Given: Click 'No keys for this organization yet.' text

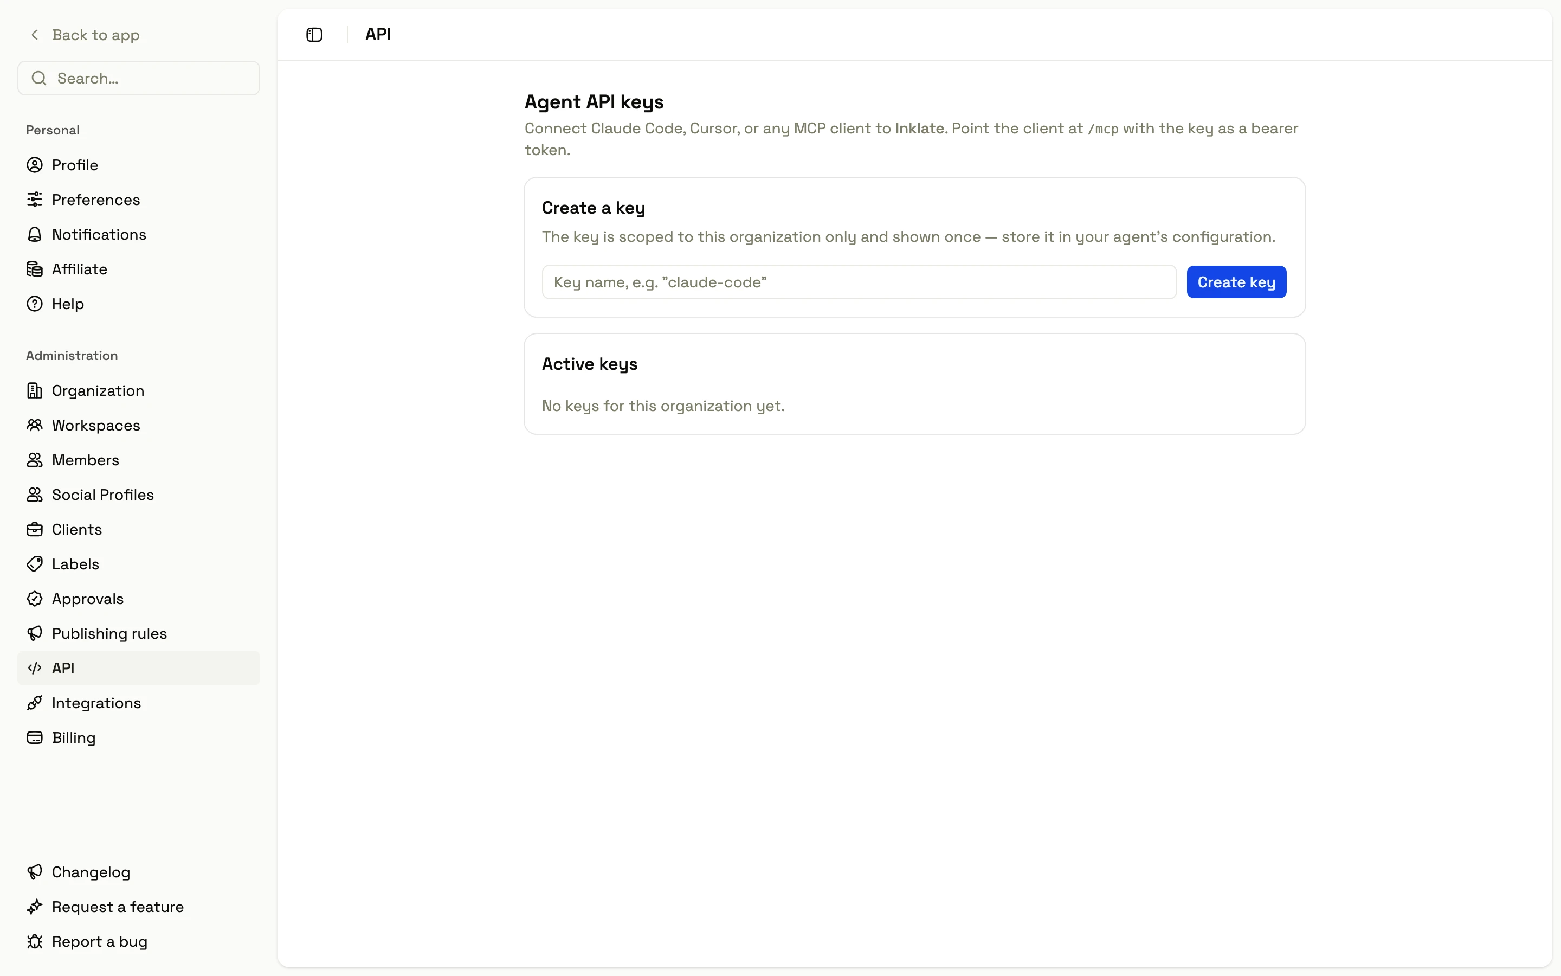Looking at the screenshot, I should pyautogui.click(x=663, y=406).
